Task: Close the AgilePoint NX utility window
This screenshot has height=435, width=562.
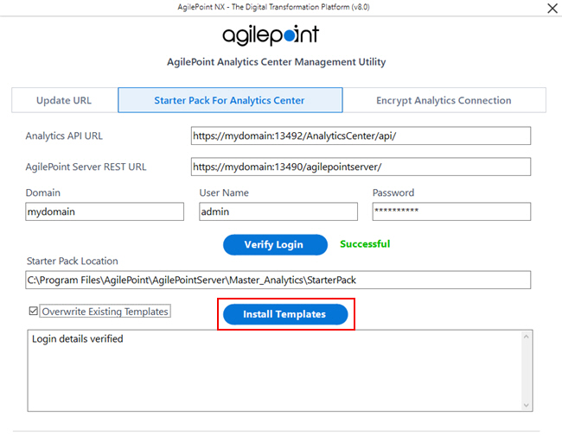Action: pyautogui.click(x=552, y=8)
